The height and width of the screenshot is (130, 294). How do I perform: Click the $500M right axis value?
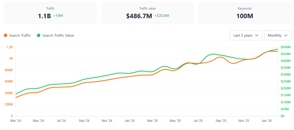[286, 47]
